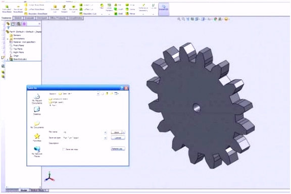Switch to the Model tab at bottom
This screenshot has width=291, height=194.
[x=24, y=190]
